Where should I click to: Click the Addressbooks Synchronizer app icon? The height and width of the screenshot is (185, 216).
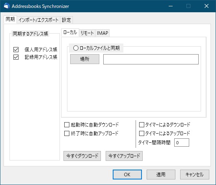coord(6,6)
